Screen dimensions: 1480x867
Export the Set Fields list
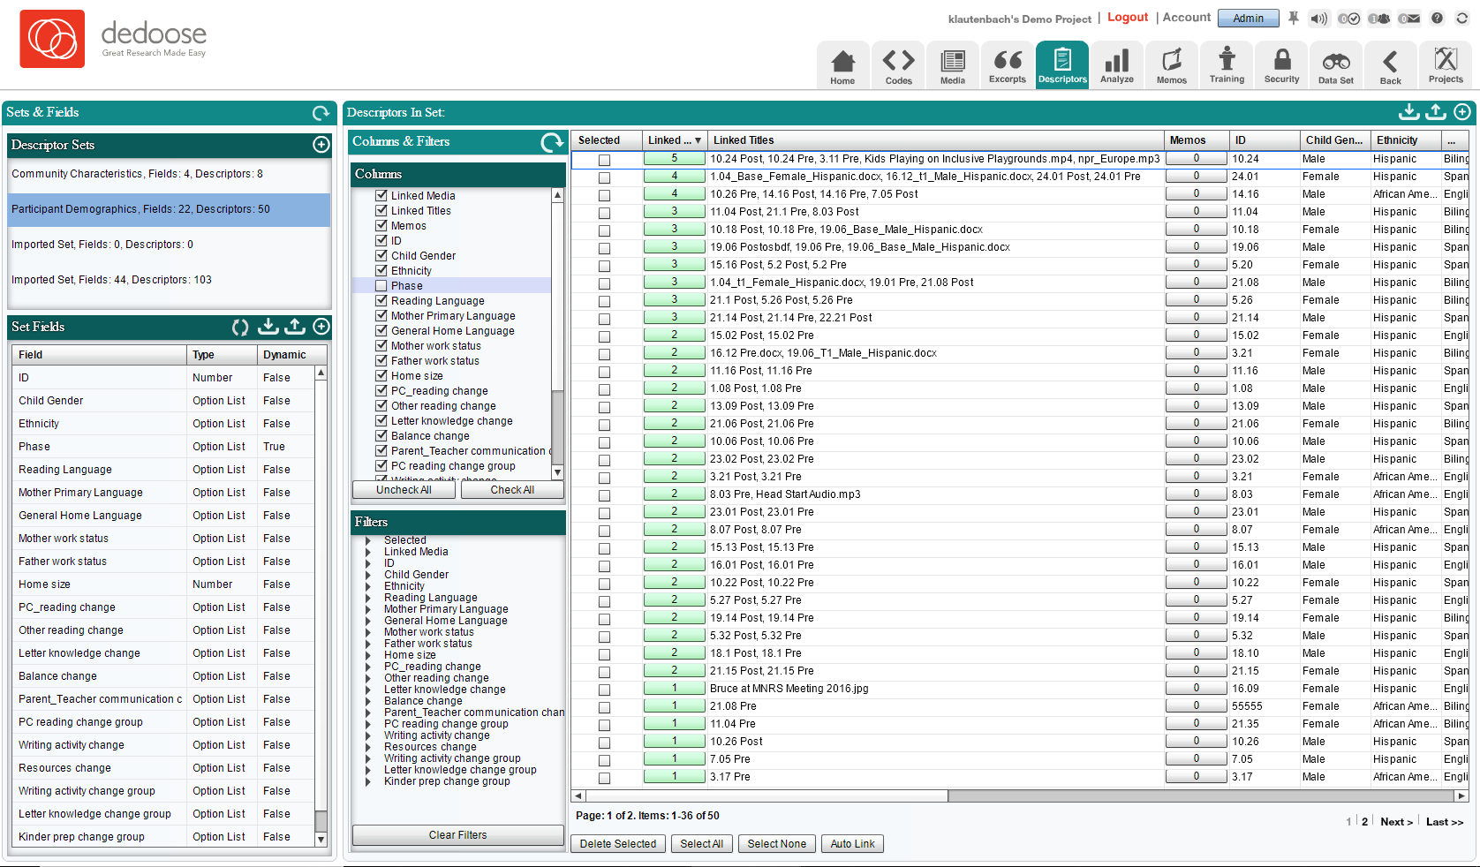click(x=295, y=327)
